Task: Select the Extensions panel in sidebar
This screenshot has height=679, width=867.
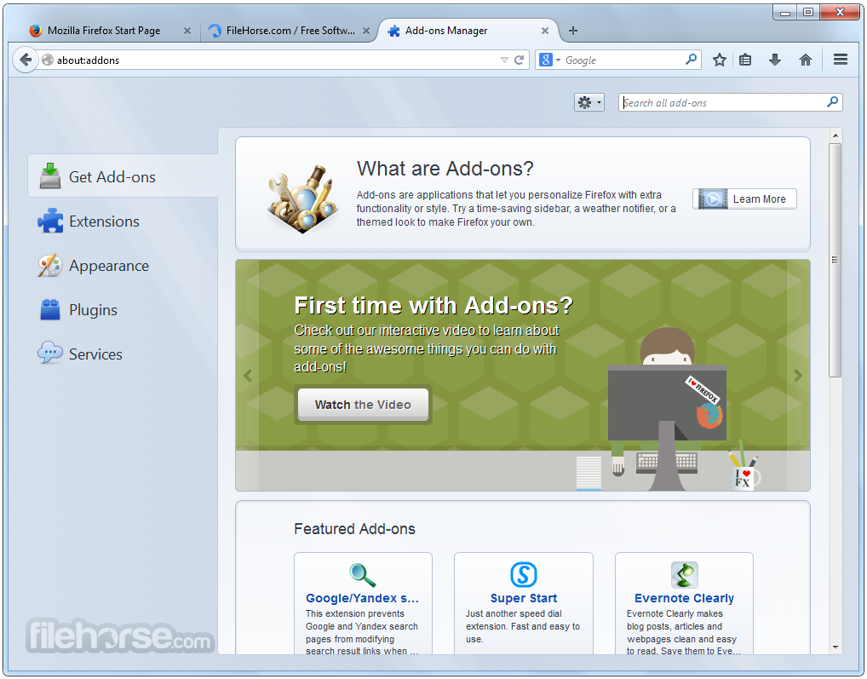Action: coord(104,221)
